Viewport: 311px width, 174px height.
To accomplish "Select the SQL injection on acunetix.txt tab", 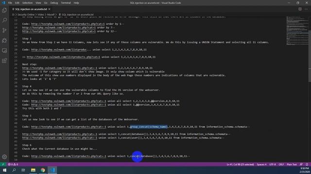I will (x=31, y=9).
